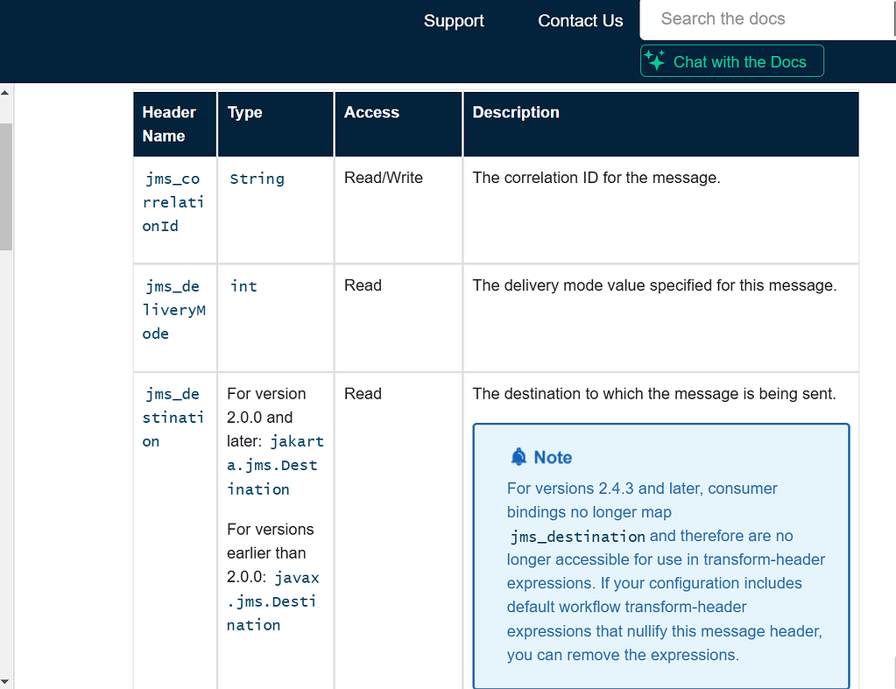The image size is (896, 689).
Task: Select the Header Name column header
Action: tap(170, 123)
